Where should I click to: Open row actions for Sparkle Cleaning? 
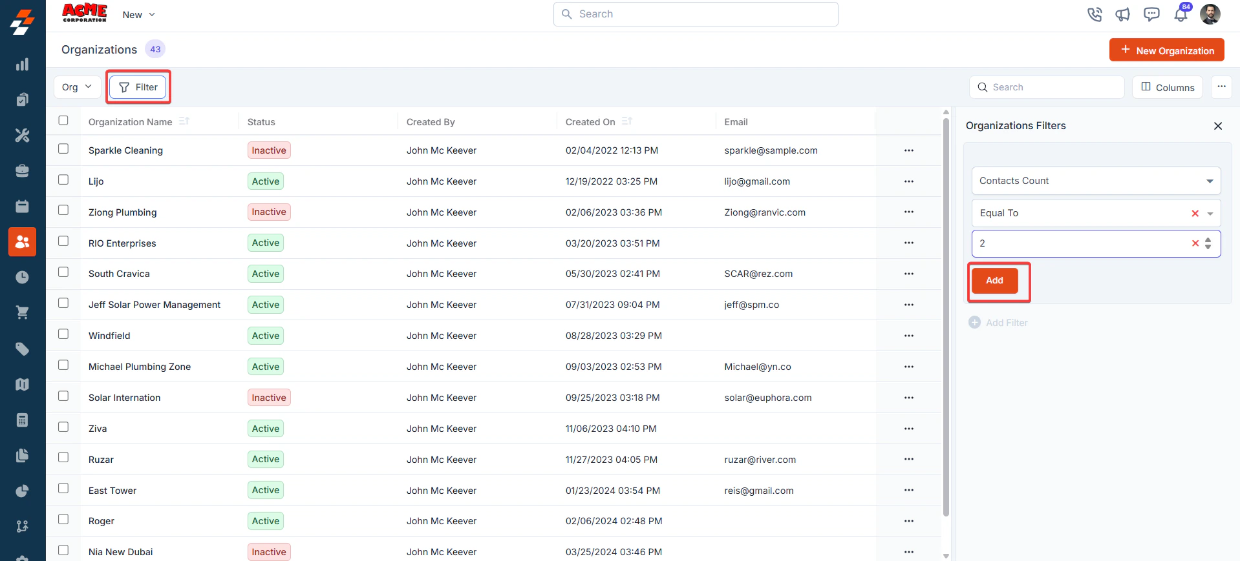point(909,150)
